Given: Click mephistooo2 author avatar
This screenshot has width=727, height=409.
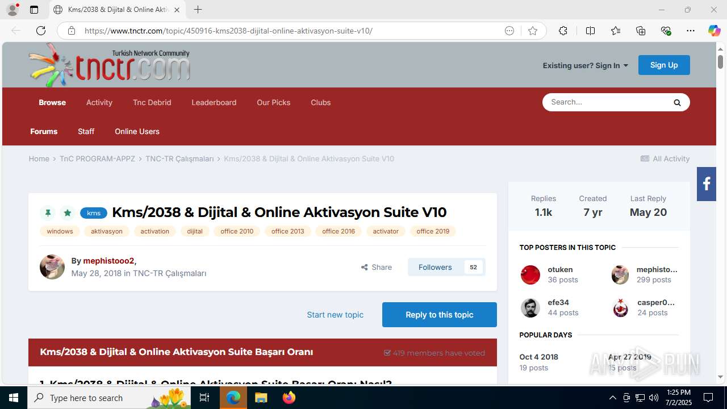Looking at the screenshot, I should pos(52,267).
